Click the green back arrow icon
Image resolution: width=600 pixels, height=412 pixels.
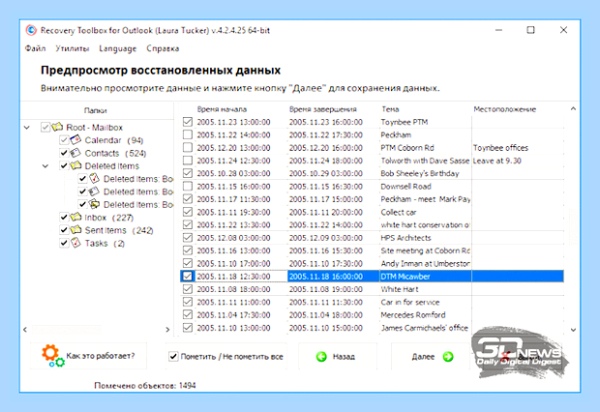[321, 357]
